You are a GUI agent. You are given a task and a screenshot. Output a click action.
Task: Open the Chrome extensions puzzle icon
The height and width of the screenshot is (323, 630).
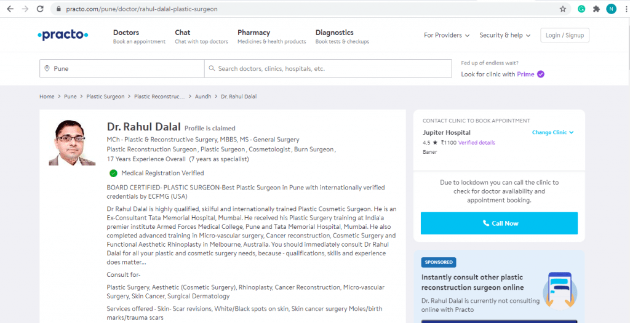coord(596,9)
